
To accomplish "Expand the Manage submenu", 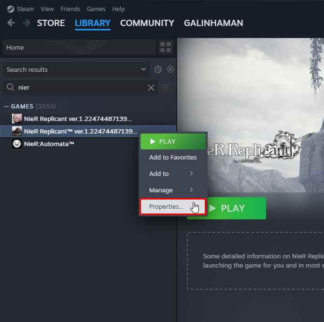I will tap(172, 190).
